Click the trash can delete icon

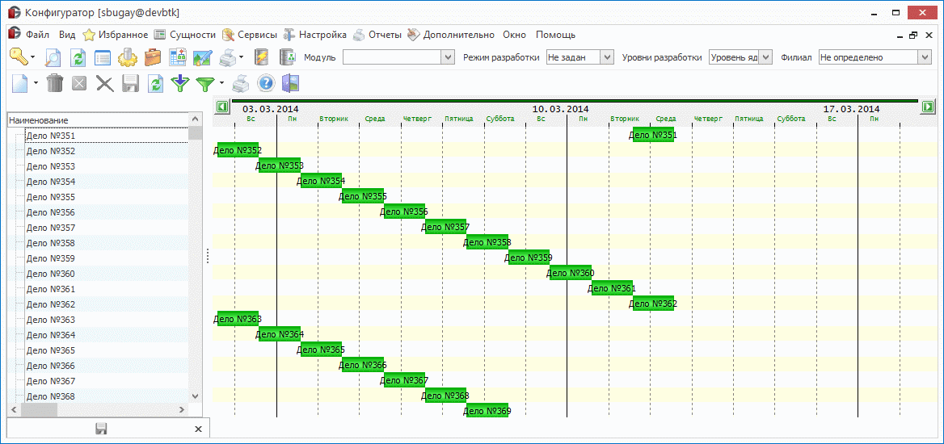pyautogui.click(x=55, y=82)
